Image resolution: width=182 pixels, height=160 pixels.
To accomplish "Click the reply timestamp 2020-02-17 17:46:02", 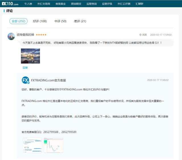I will 158,80.
